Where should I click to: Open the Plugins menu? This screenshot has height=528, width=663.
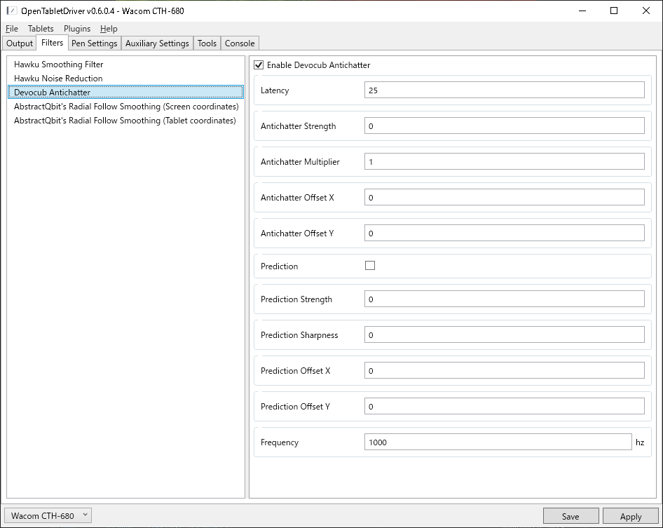[77, 29]
